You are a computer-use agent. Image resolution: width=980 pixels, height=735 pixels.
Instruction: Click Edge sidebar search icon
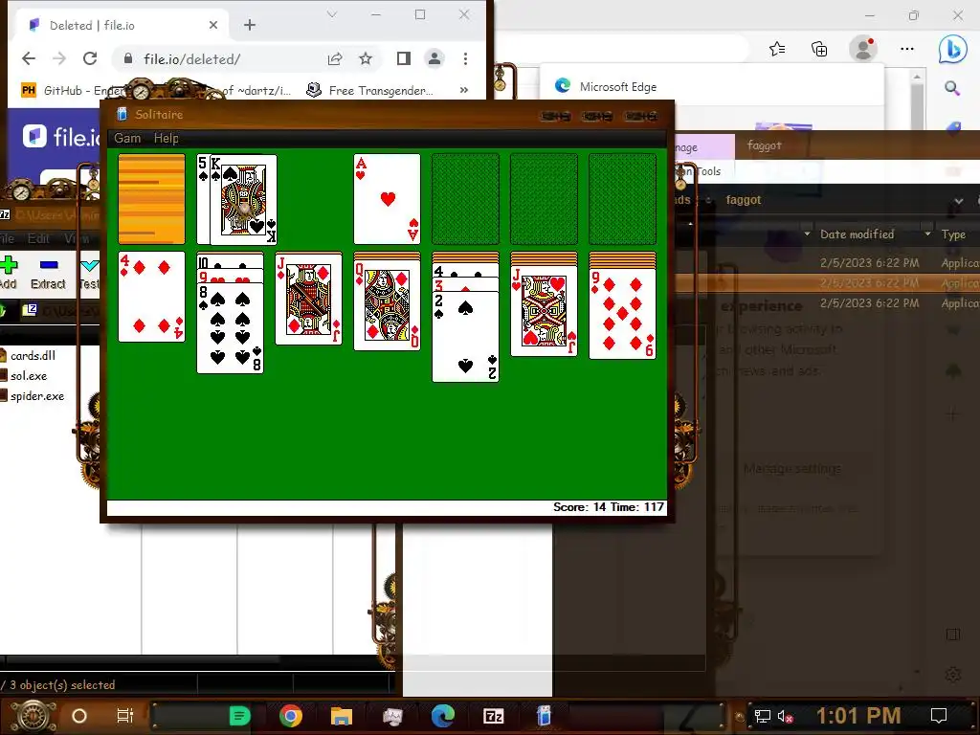pos(952,88)
